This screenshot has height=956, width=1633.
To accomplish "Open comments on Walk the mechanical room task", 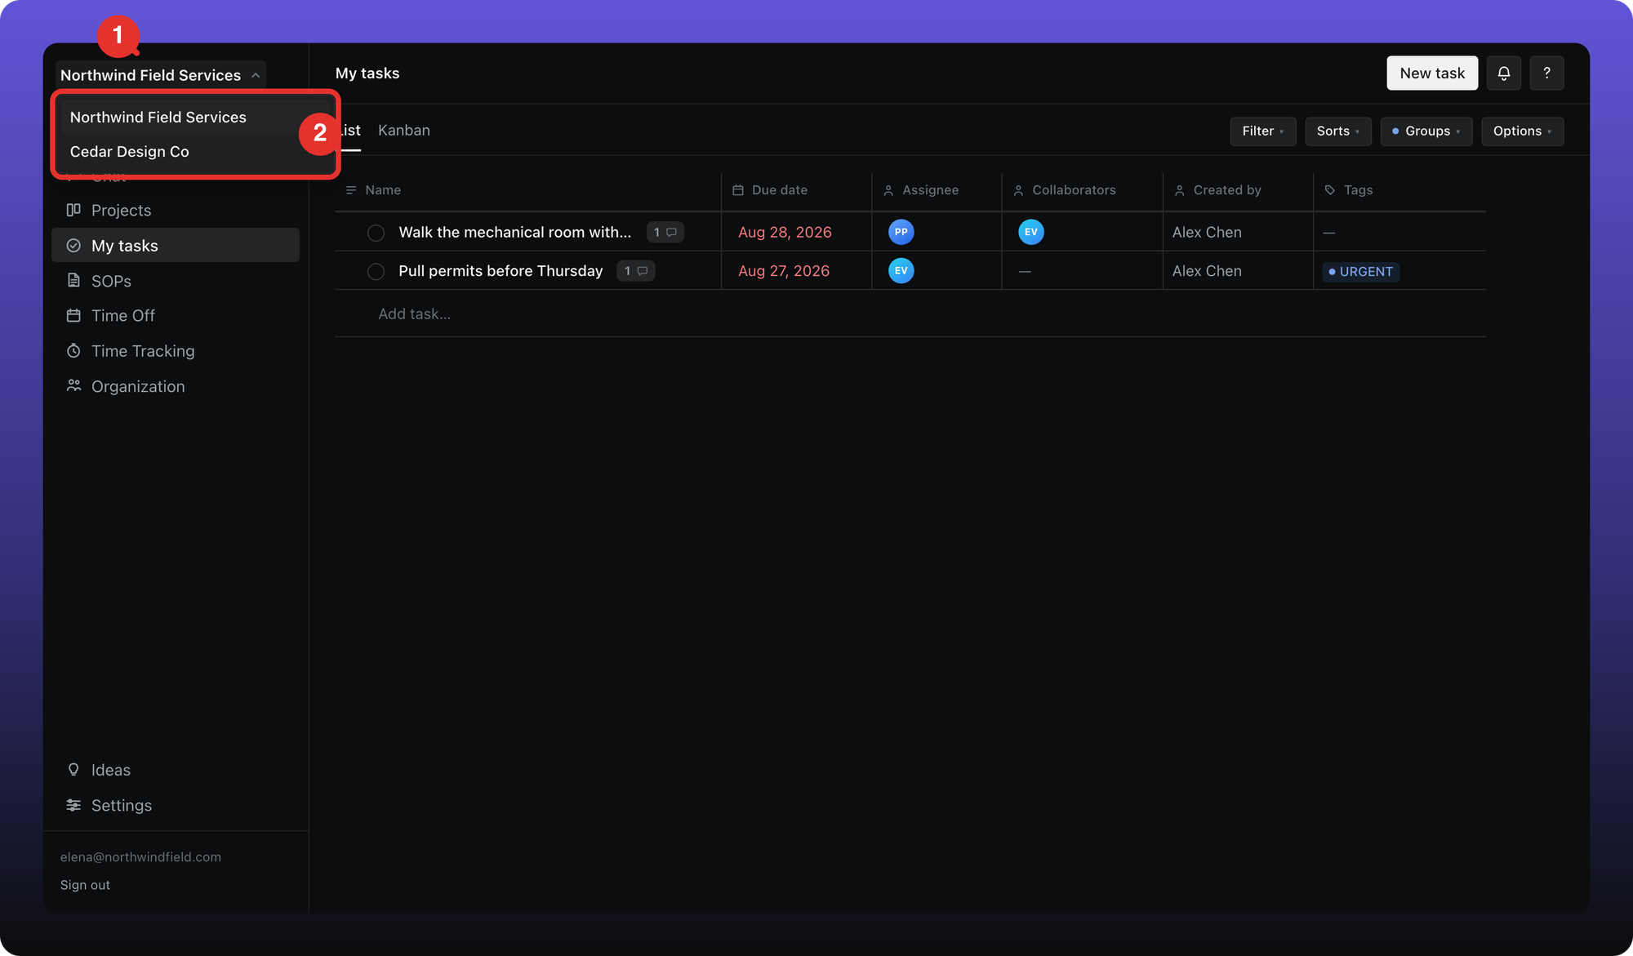I will coord(665,233).
